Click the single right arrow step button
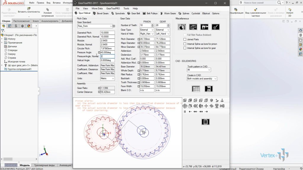 [x=206, y=112]
